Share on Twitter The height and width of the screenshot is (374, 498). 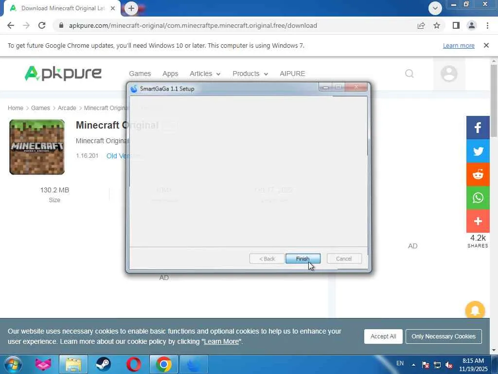pos(478,151)
